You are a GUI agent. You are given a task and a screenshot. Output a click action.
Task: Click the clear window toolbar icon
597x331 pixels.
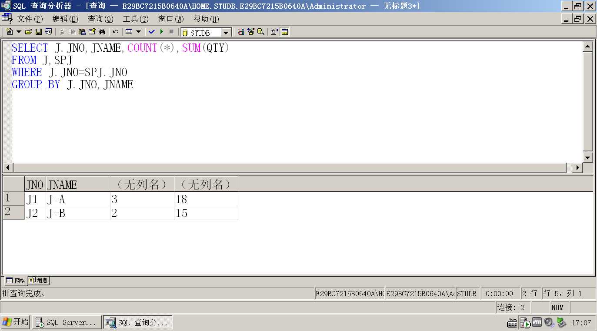pyautogui.click(x=92, y=32)
